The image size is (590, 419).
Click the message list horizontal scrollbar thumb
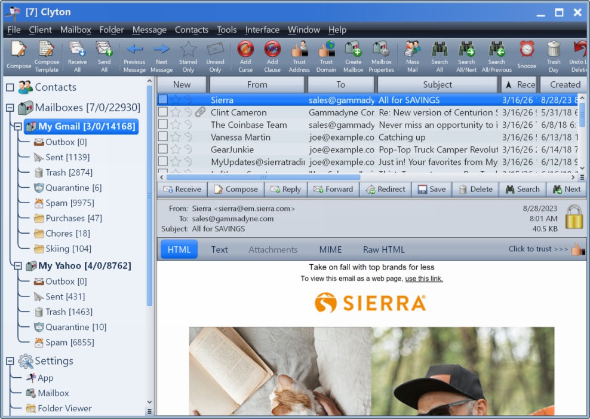(263, 177)
